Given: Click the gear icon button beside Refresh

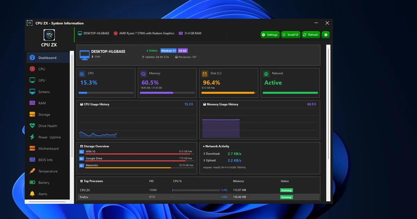Looking at the screenshot, I should coord(326,35).
